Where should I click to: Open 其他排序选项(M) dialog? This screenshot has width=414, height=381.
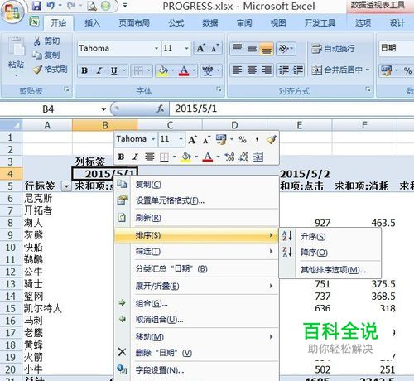[x=330, y=270]
